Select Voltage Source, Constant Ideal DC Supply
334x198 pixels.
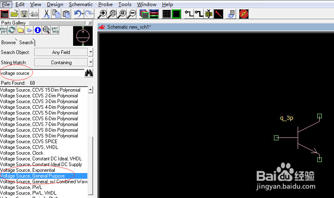point(41,164)
